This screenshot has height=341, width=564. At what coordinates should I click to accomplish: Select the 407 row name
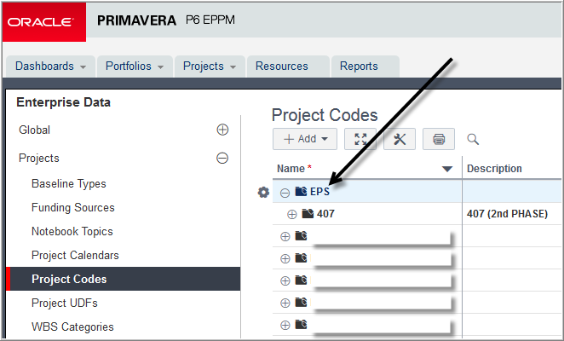point(326,214)
